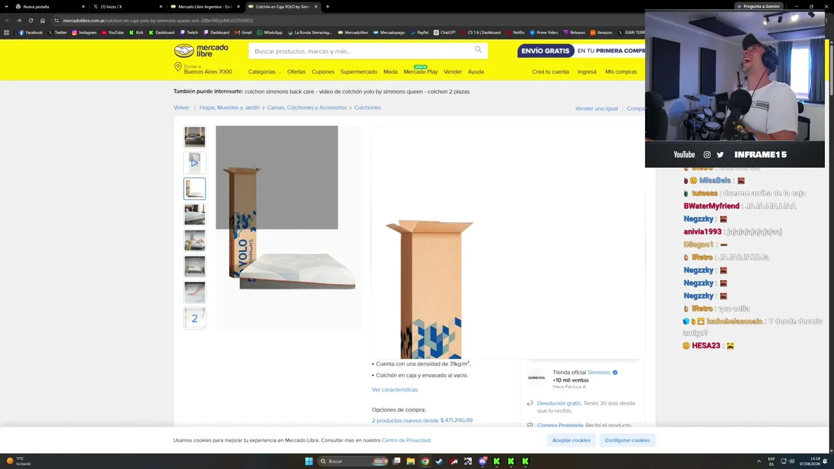The image size is (834, 469).
Task: Open the Ayuda menu item
Action: (476, 72)
